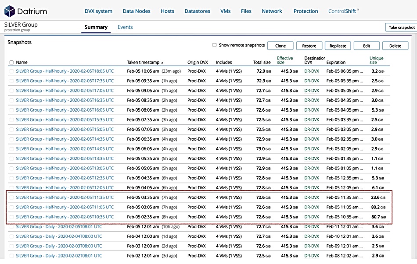
Task: Enable Show remote snapshots checkbox
Action: [x=214, y=45]
